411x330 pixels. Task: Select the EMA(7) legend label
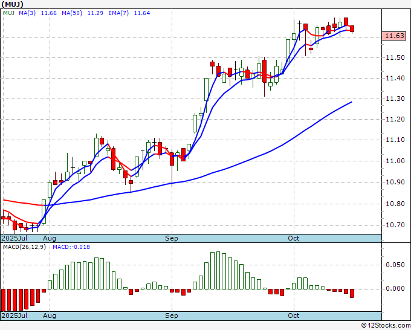pyautogui.click(x=118, y=13)
